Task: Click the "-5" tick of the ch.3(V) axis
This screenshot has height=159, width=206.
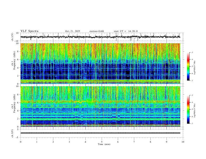Action: pyautogui.click(x=18, y=137)
